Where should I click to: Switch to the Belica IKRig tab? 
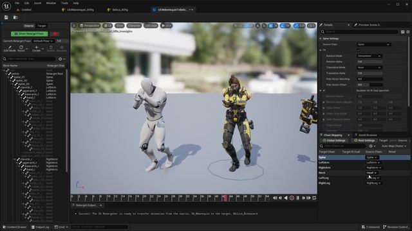pyautogui.click(x=120, y=10)
